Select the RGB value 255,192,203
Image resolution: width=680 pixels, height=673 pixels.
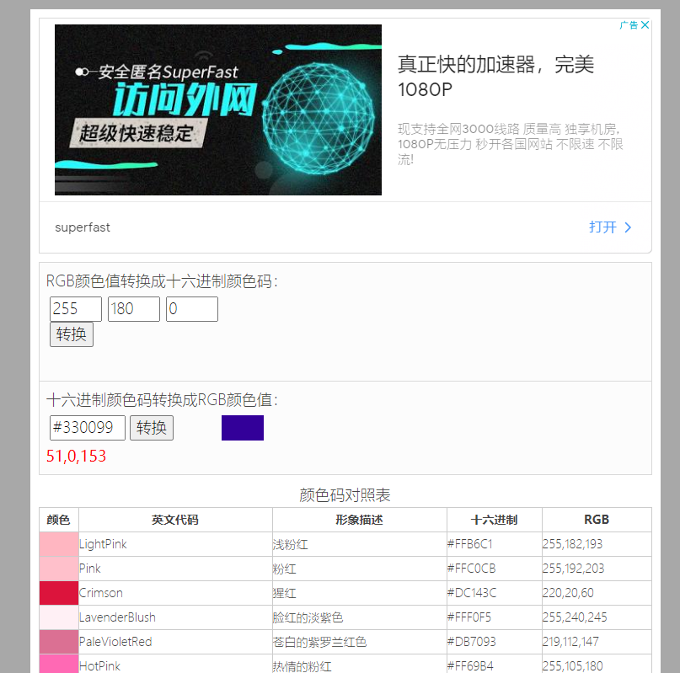point(573,569)
